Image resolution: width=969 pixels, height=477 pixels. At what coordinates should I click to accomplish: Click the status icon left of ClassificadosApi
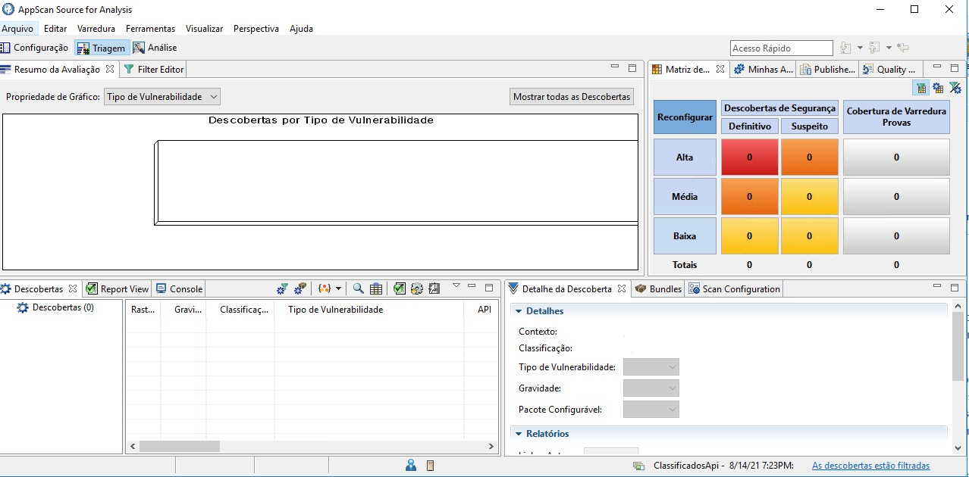tap(639, 466)
